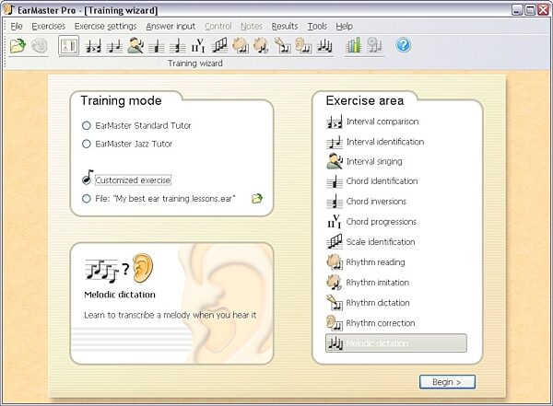Viewport: 553px width, 406px height.
Task: Start Interval singing from toolbar icon
Action: tap(135, 46)
